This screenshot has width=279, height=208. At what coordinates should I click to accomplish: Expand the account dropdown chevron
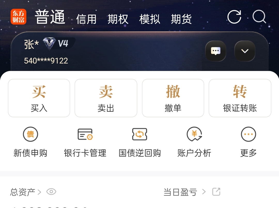click(x=245, y=51)
